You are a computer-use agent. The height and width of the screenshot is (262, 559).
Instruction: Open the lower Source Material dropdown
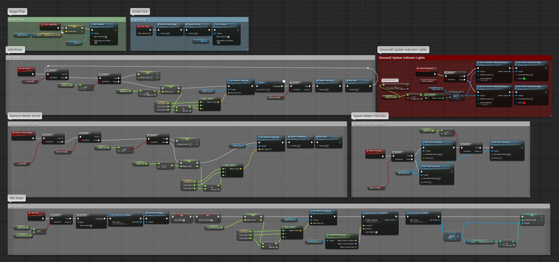coord(484,104)
